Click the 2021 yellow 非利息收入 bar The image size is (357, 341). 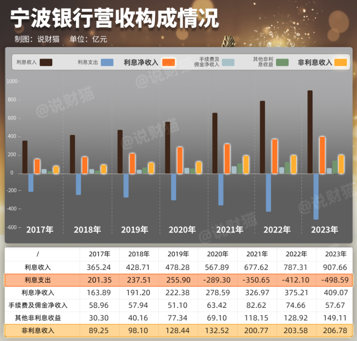pos(246,165)
